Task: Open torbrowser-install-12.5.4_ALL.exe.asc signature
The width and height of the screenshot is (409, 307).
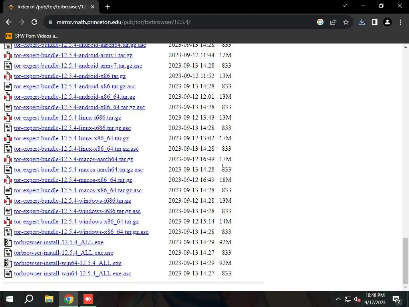Action: 64,253
